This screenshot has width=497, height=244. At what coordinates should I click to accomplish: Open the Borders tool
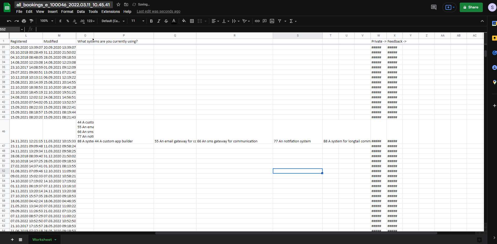coord(192,21)
